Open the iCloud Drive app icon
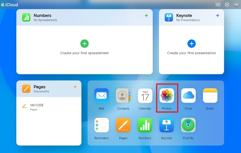241x153 pixels. 188,95
